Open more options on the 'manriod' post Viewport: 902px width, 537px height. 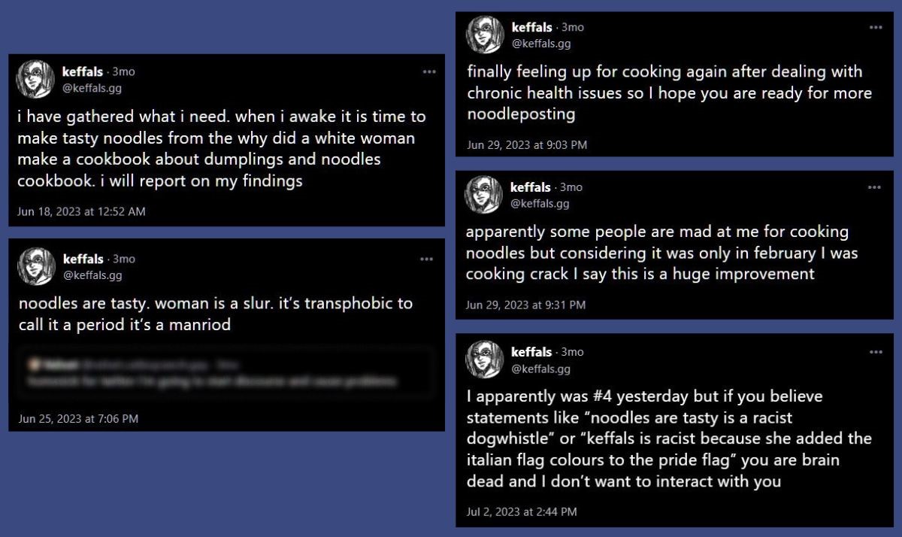point(427,259)
